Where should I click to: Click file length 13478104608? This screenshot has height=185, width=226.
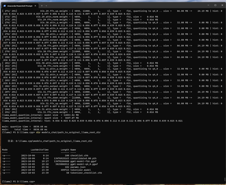62,161
